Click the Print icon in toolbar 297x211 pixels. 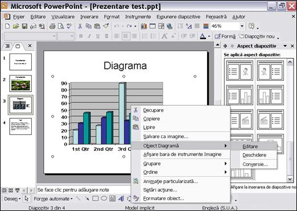tap(52, 26)
